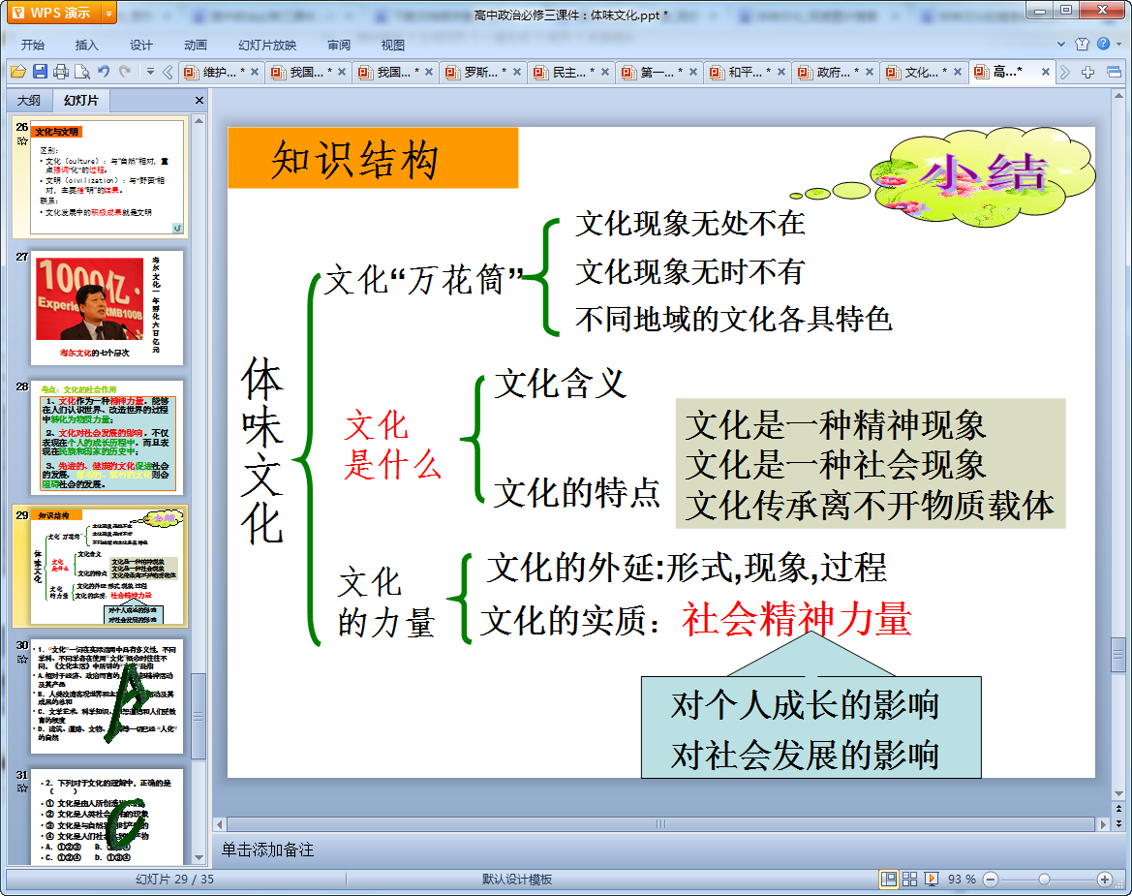Select slide 28 thumbnail 文化的社会作用
This screenshot has width=1132, height=896.
(x=107, y=438)
